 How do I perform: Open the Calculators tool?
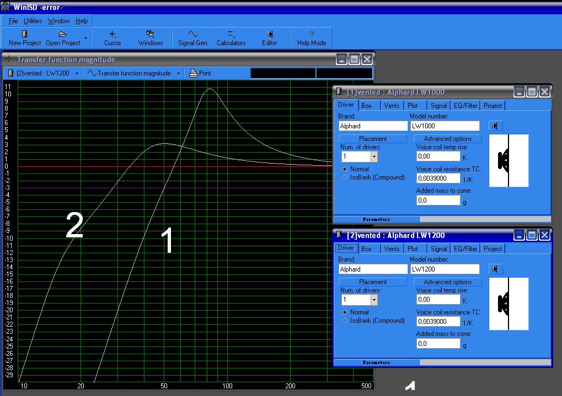(230, 37)
